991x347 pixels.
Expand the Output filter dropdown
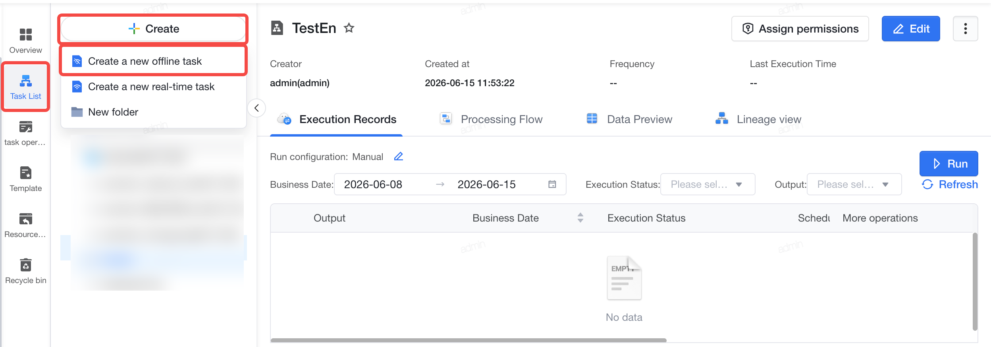click(854, 184)
